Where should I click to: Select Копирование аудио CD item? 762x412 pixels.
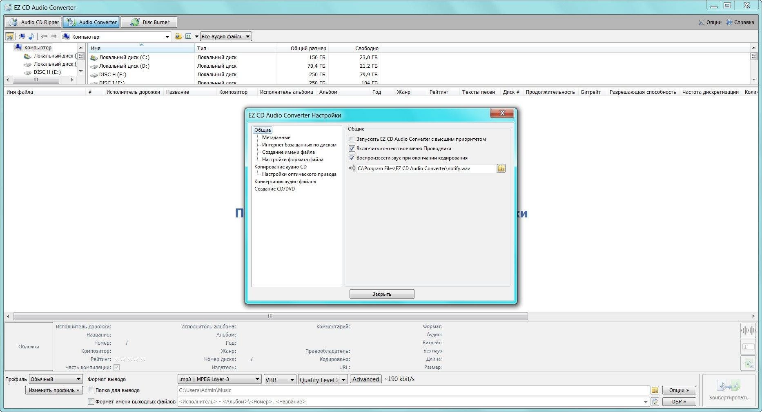click(281, 167)
